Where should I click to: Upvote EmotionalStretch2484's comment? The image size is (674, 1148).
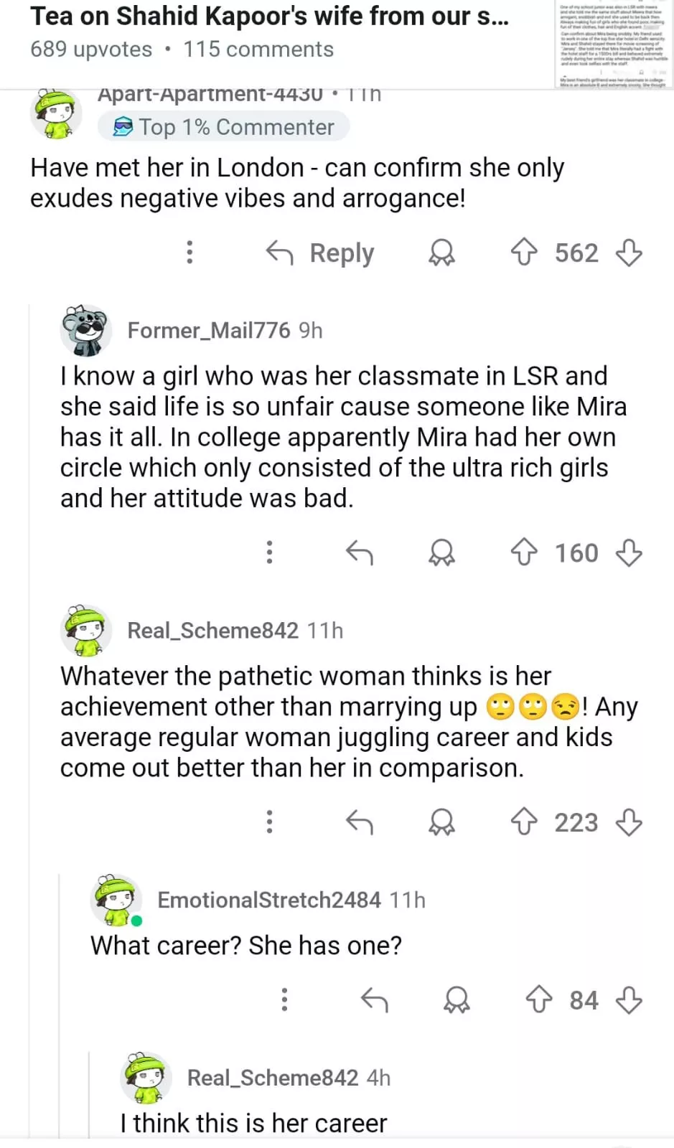click(x=539, y=999)
